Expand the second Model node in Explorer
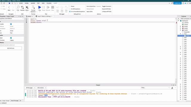The height and width of the screenshot is (107, 191). pos(181,28)
